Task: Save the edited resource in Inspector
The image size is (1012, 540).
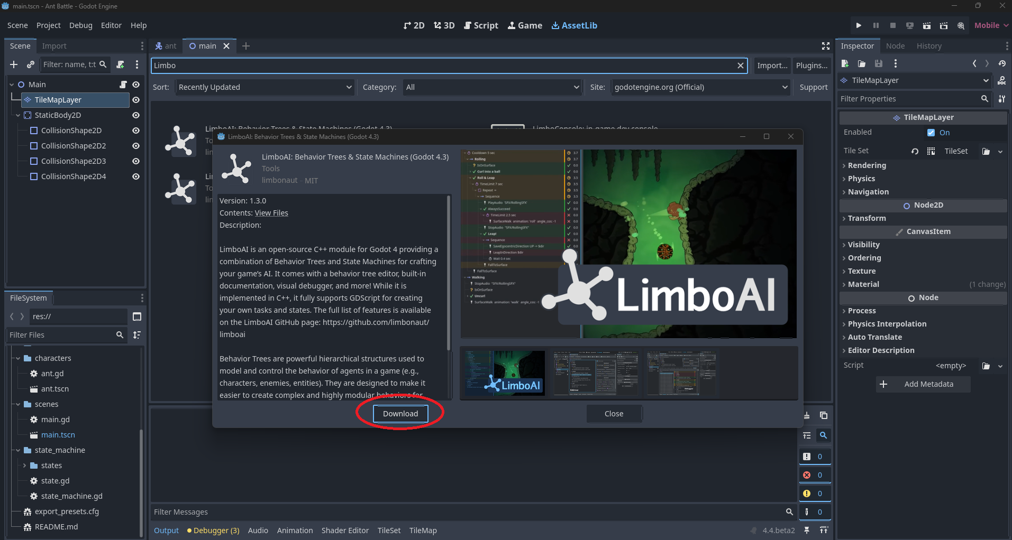Action: 879,63
